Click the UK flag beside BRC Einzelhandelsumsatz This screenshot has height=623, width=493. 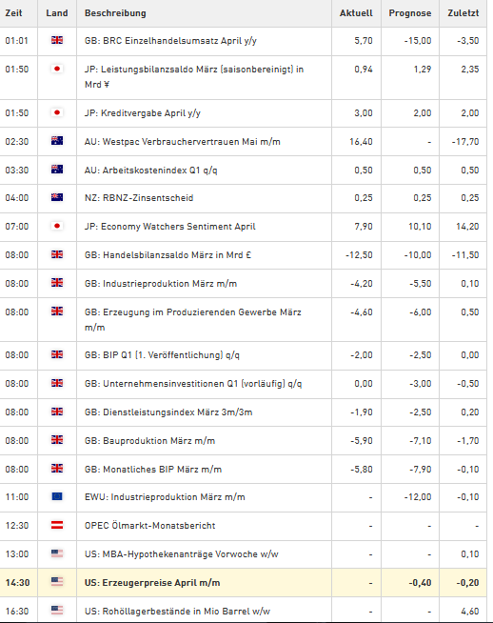(57, 40)
